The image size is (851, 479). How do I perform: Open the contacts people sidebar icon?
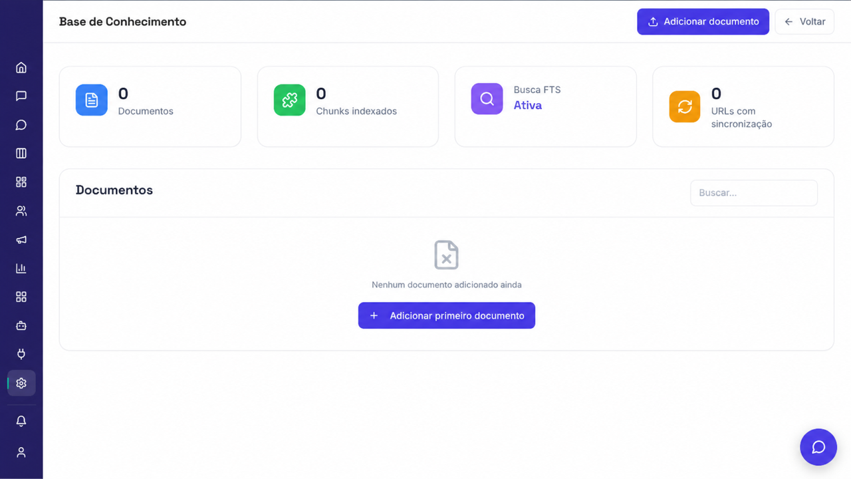[x=21, y=211]
